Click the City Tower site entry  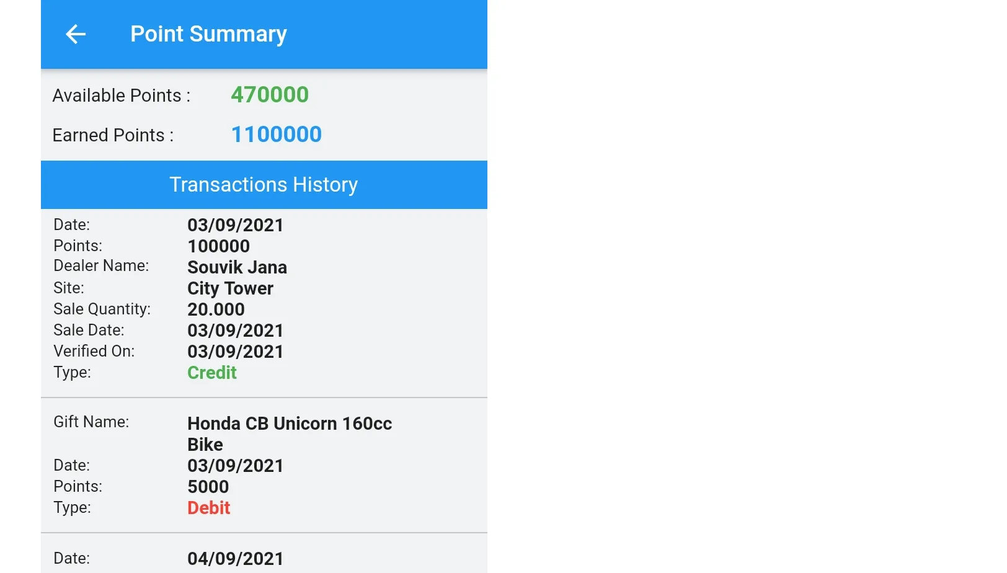230,288
